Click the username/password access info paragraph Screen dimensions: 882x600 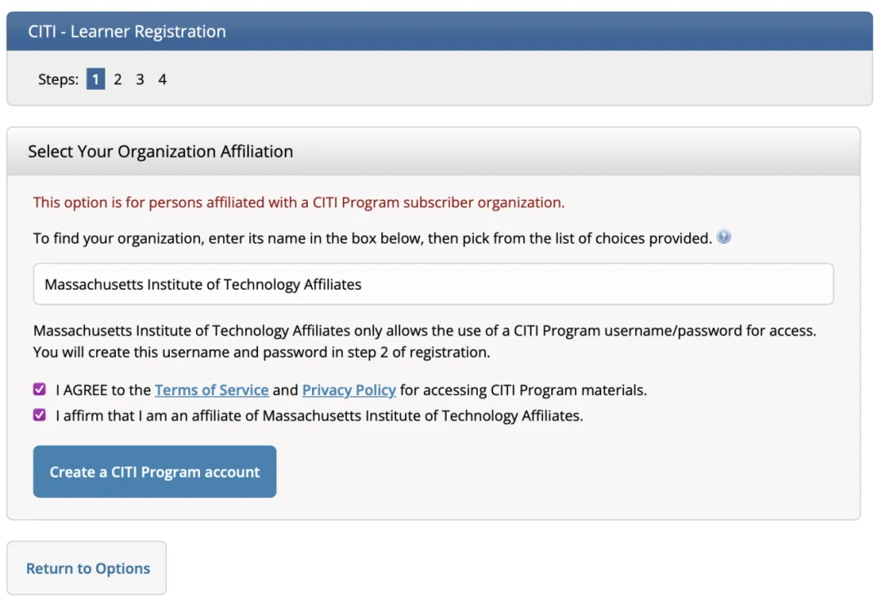tap(425, 341)
